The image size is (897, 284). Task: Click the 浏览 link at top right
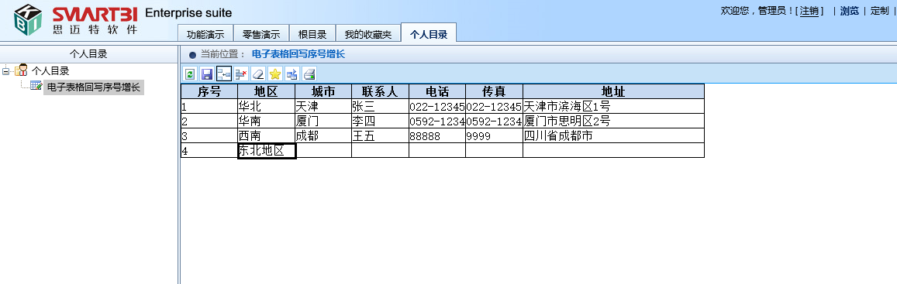(850, 11)
